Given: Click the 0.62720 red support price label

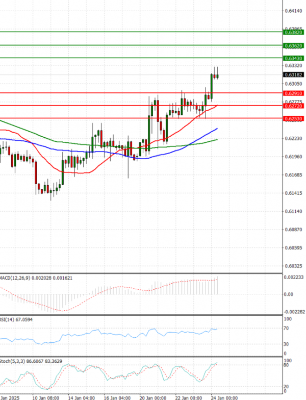Looking at the screenshot, I should [293, 106].
